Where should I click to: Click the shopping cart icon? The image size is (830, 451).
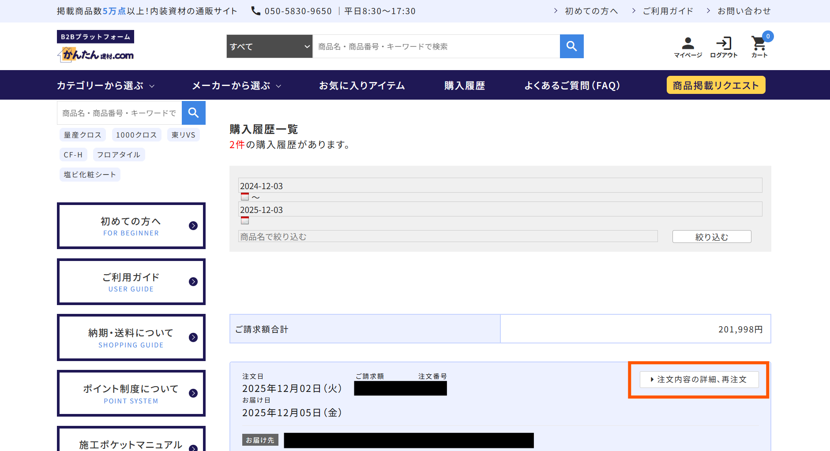(x=759, y=46)
